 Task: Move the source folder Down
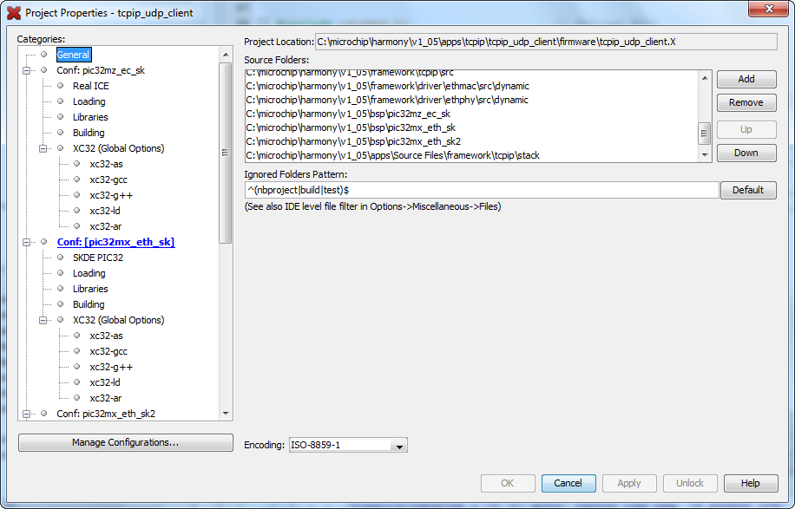click(x=746, y=153)
